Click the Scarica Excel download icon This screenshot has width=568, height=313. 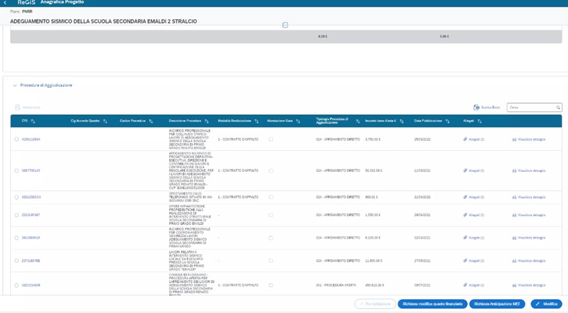click(476, 108)
